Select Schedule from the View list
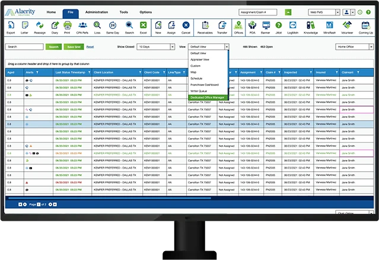This screenshot has height=260, width=379. coord(208,78)
